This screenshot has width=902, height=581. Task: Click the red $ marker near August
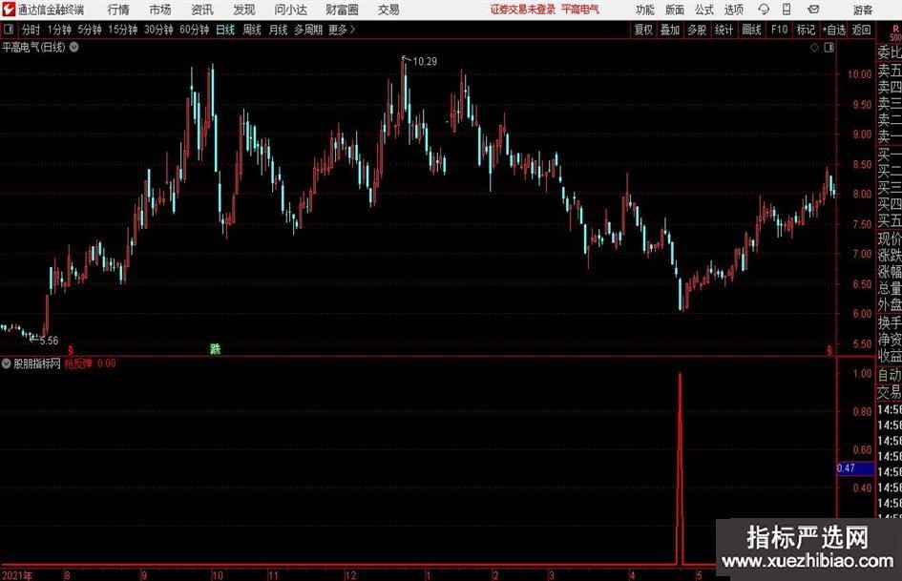(x=71, y=350)
